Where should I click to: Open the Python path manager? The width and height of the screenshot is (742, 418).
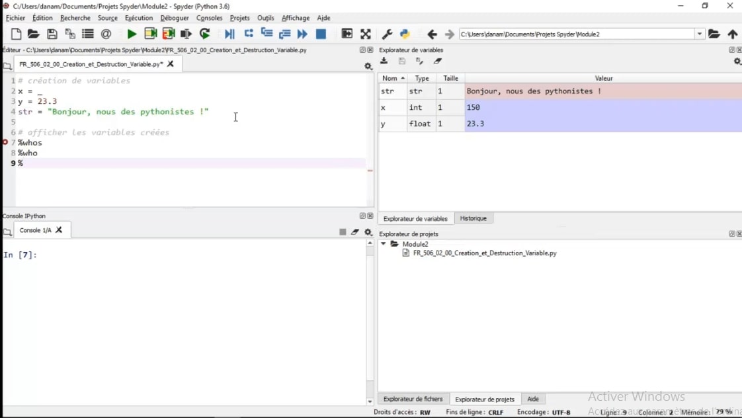click(x=404, y=34)
